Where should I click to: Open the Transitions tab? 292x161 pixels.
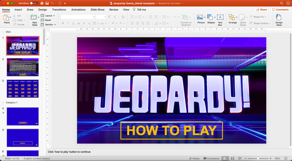pyautogui.click(x=59, y=10)
